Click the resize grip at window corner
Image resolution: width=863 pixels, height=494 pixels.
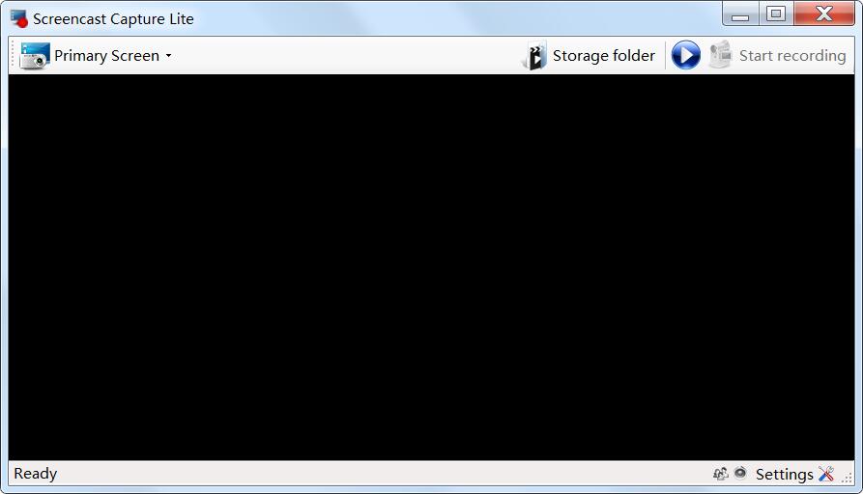coord(848,478)
